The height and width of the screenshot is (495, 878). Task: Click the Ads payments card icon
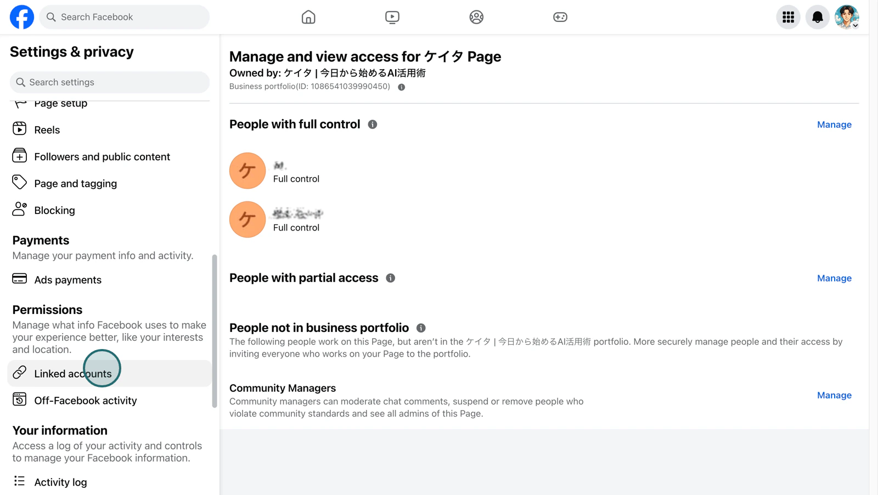(19, 279)
